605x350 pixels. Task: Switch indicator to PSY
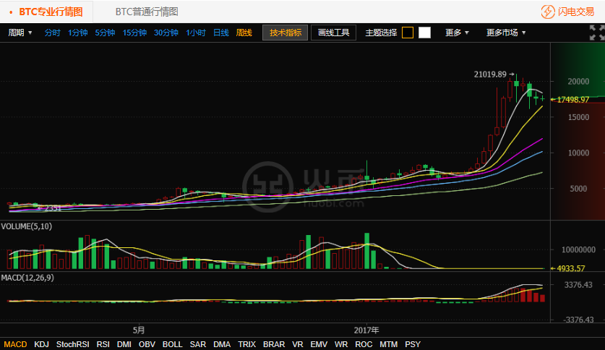pos(413,344)
